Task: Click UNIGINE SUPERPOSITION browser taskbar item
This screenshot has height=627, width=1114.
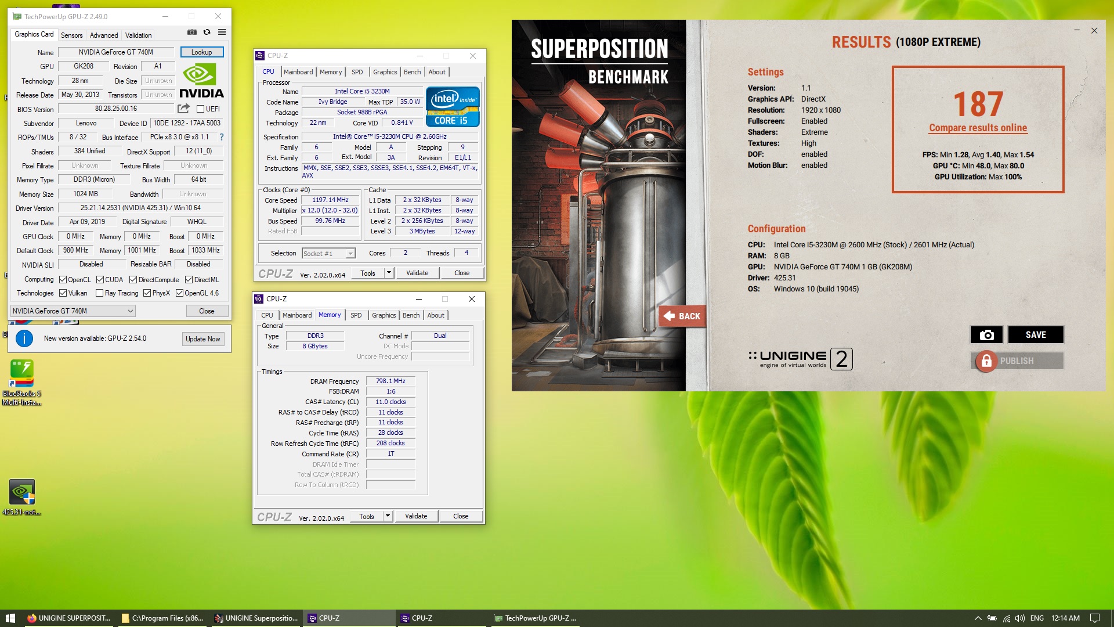Action: 69,618
